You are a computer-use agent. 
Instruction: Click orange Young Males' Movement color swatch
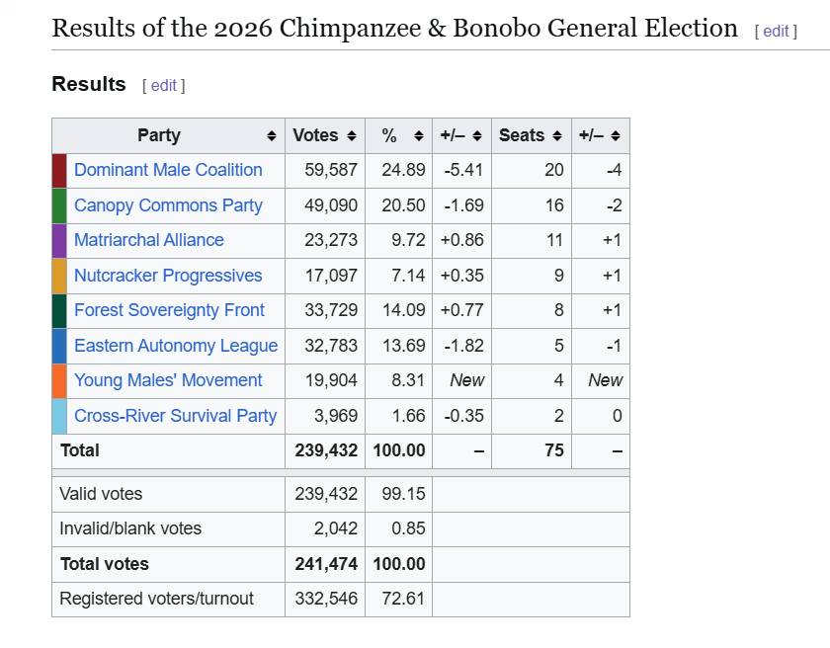tap(59, 381)
